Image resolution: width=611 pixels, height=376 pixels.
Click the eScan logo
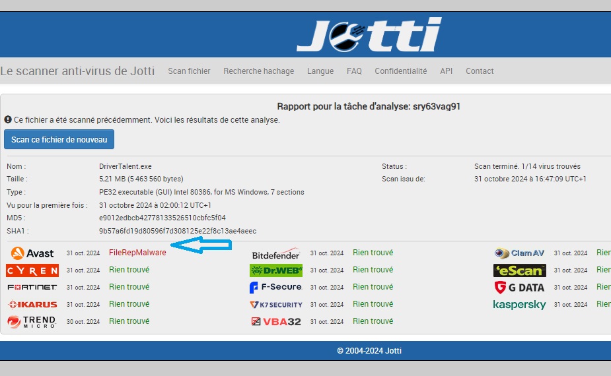tap(519, 270)
